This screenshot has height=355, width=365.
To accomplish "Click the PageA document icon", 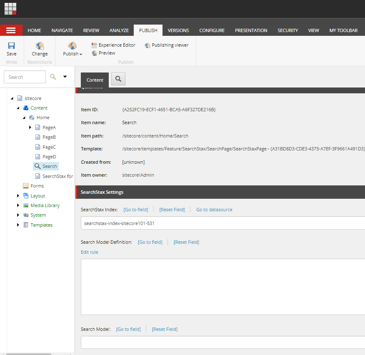I will (38, 127).
